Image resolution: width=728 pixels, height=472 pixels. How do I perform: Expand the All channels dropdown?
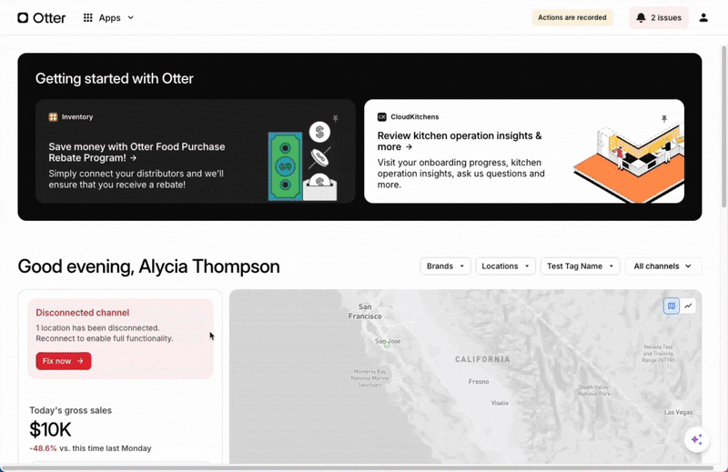point(662,266)
